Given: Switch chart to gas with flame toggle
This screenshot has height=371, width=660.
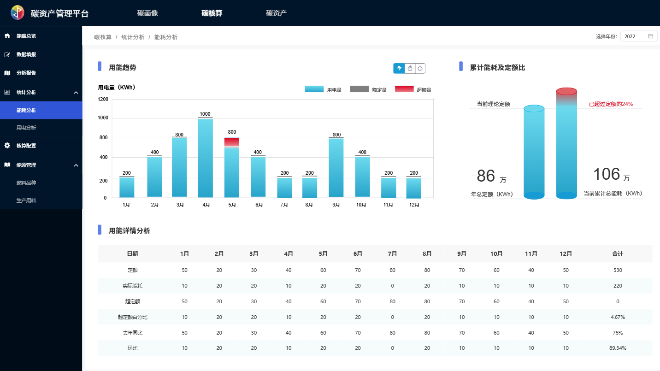Looking at the screenshot, I should tap(410, 68).
